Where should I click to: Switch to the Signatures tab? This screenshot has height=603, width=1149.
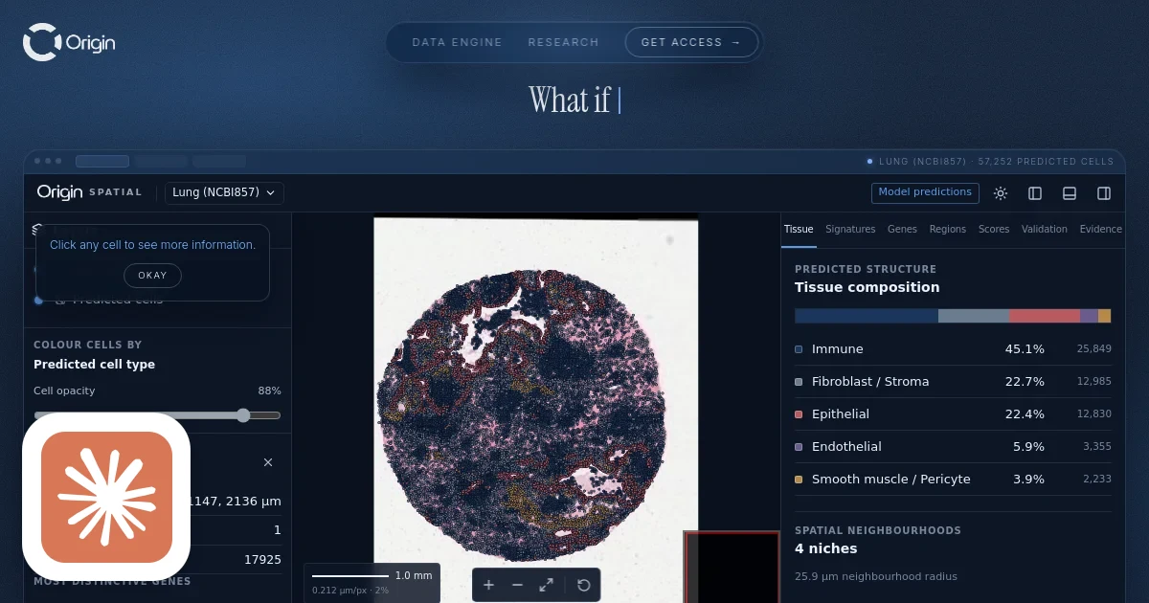point(850,230)
